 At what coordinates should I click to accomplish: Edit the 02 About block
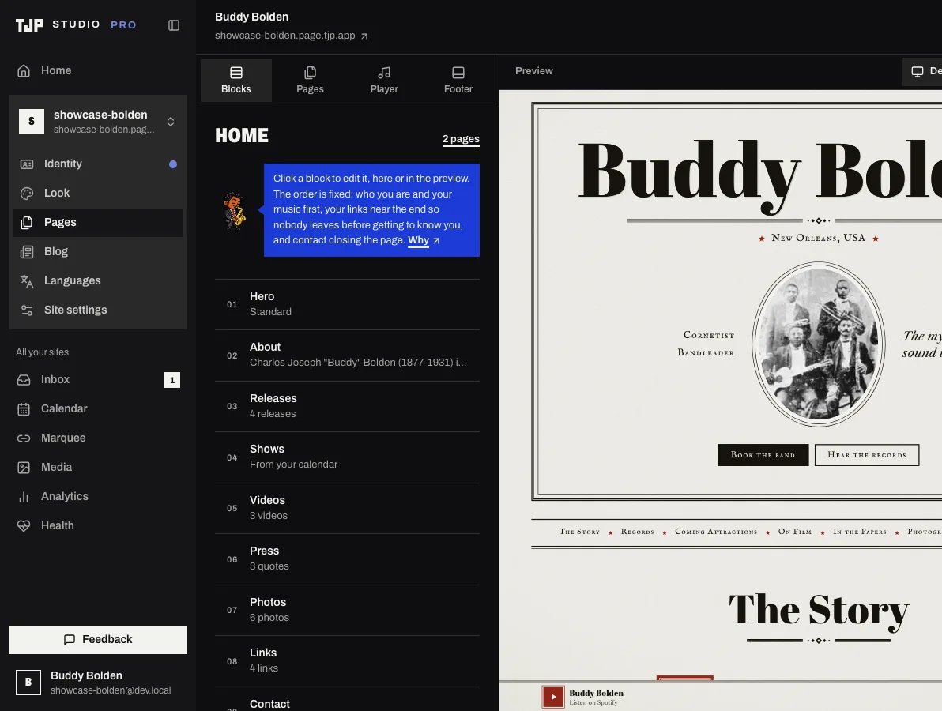[x=347, y=355]
